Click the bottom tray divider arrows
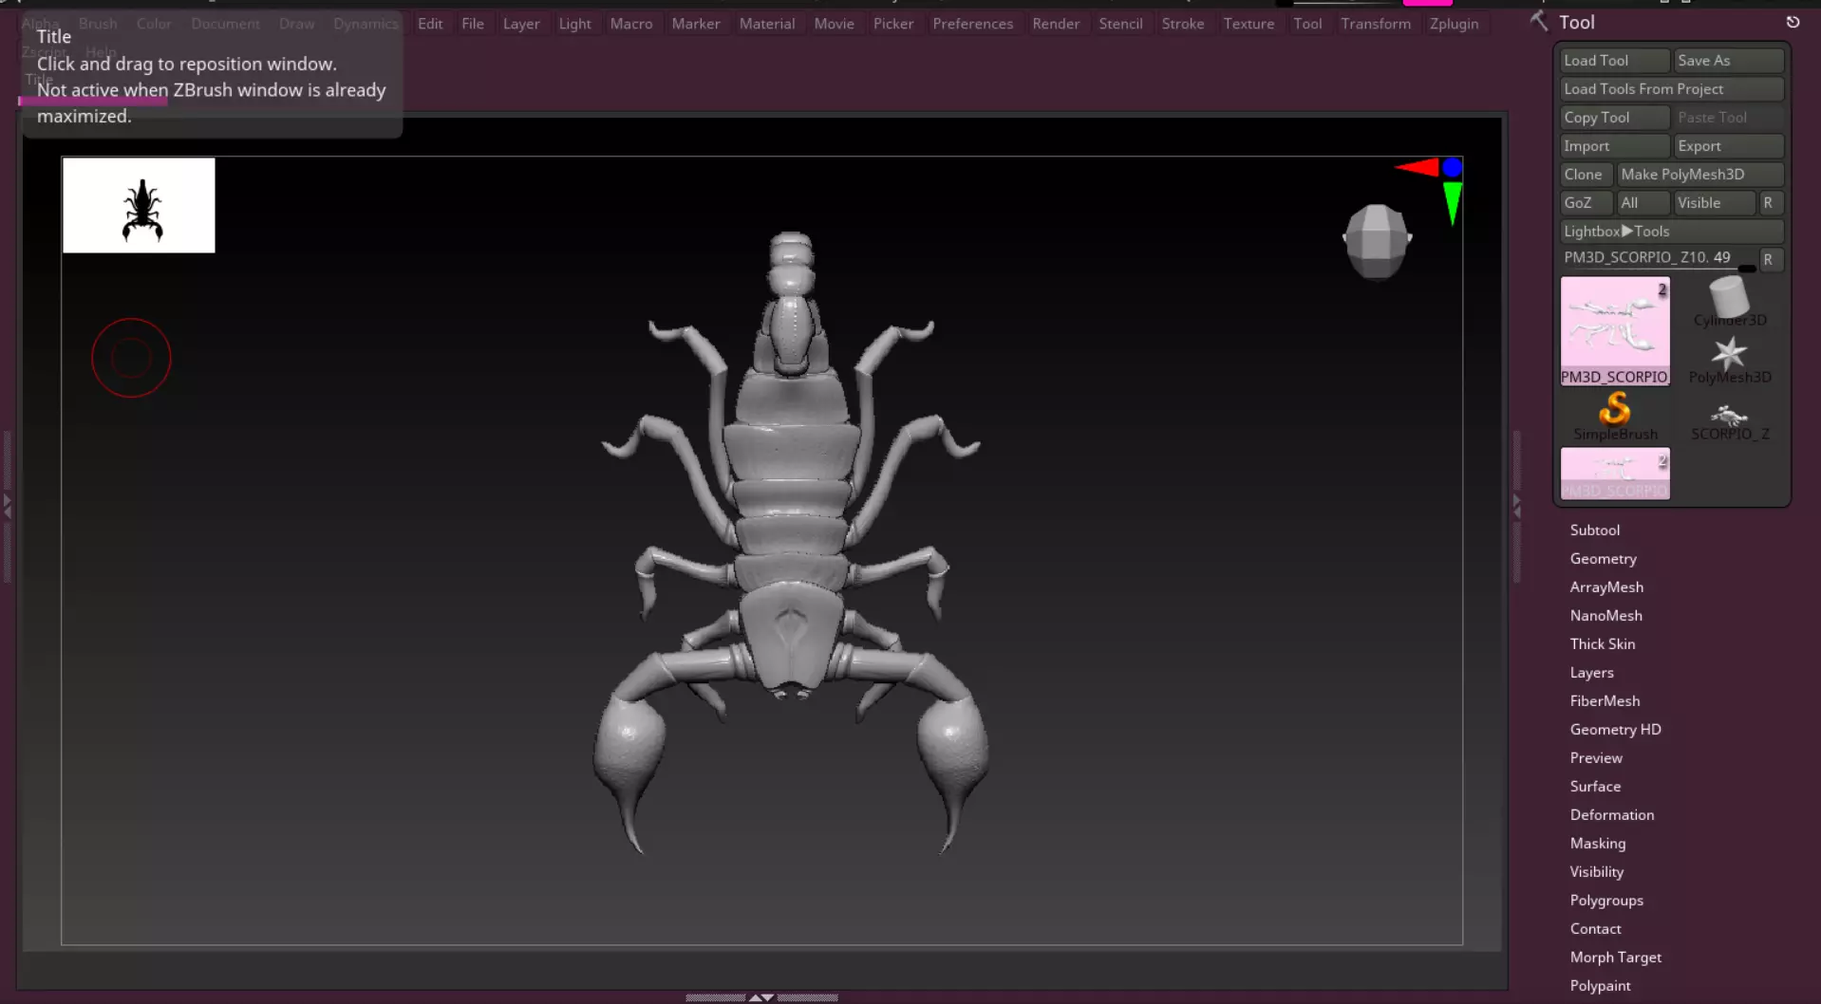 [761, 997]
